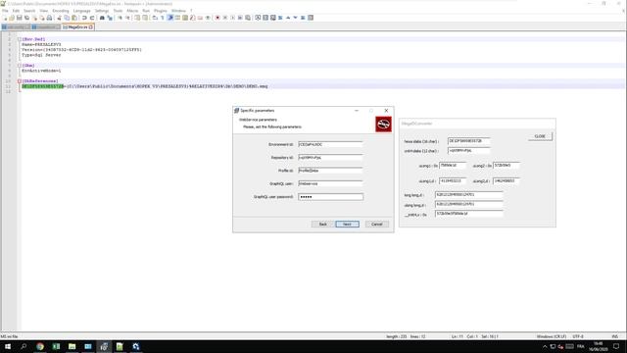Click the hexa idabs (16 char) field
The width and height of the screenshot is (627, 353).
tap(468, 141)
